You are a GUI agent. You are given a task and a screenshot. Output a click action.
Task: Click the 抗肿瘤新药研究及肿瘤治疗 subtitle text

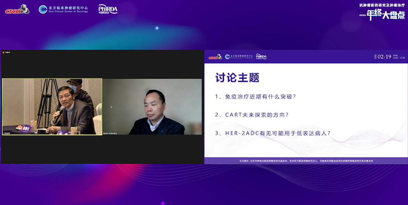(382, 5)
